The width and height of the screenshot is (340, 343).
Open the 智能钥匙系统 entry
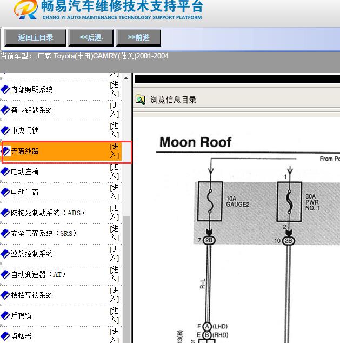[x=32, y=110]
